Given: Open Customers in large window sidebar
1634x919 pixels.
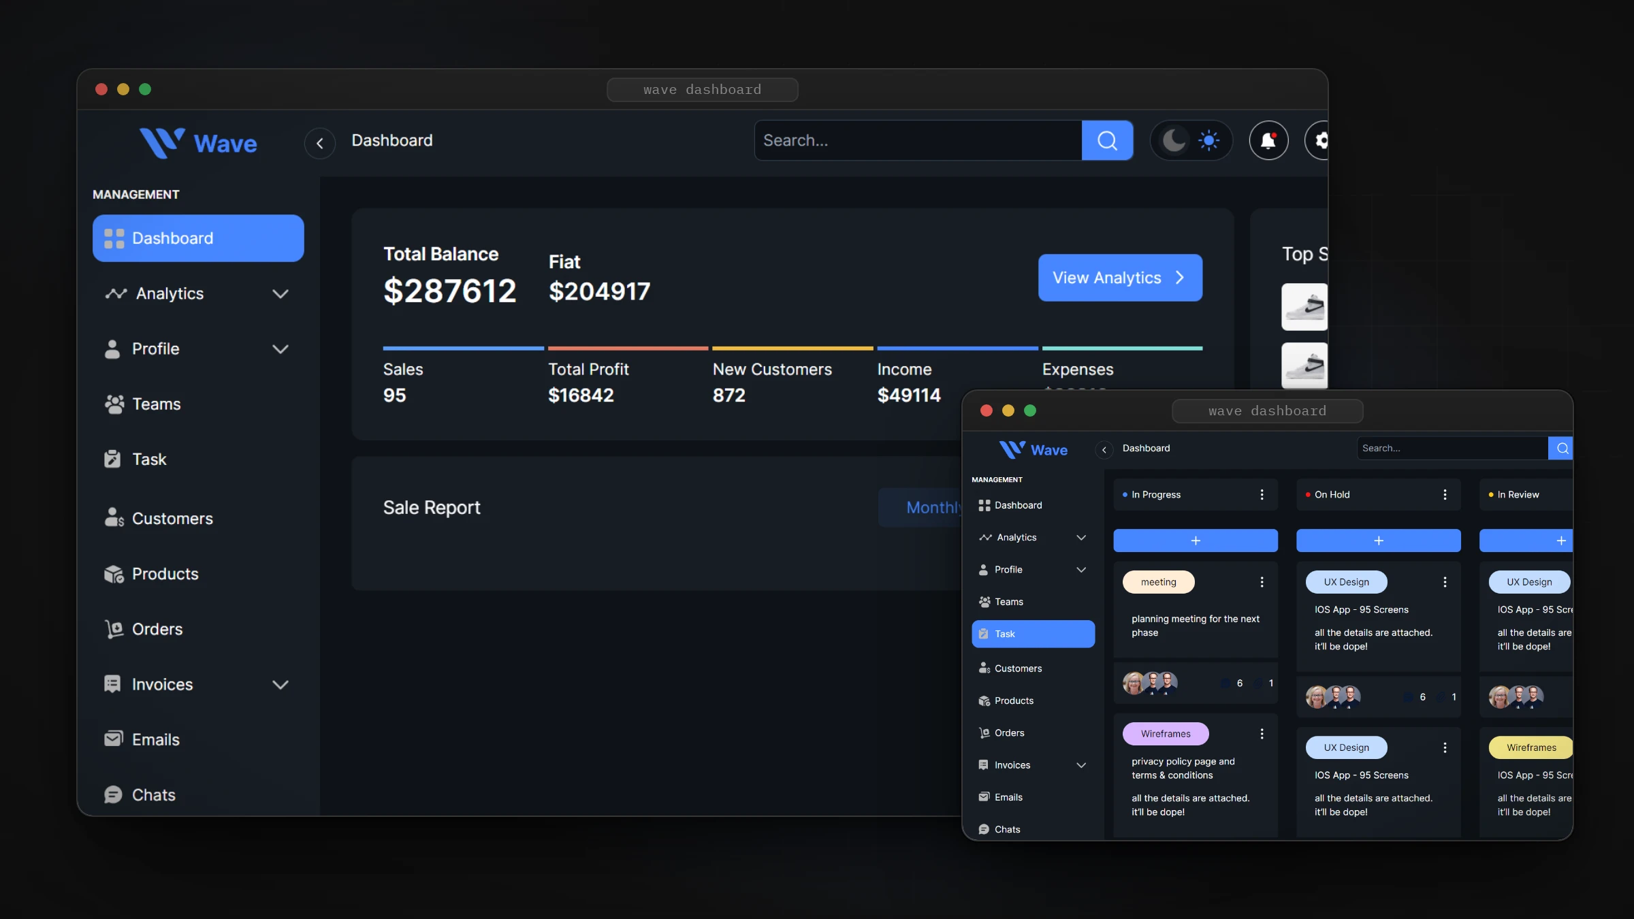Looking at the screenshot, I should point(198,518).
